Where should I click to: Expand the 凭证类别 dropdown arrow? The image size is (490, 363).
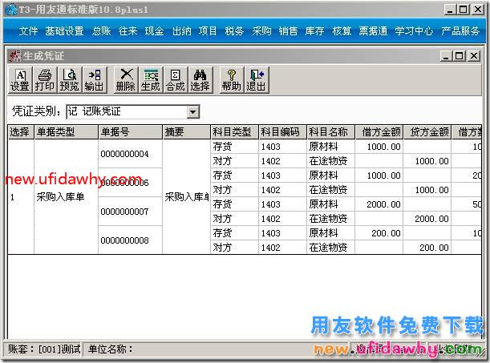193,111
